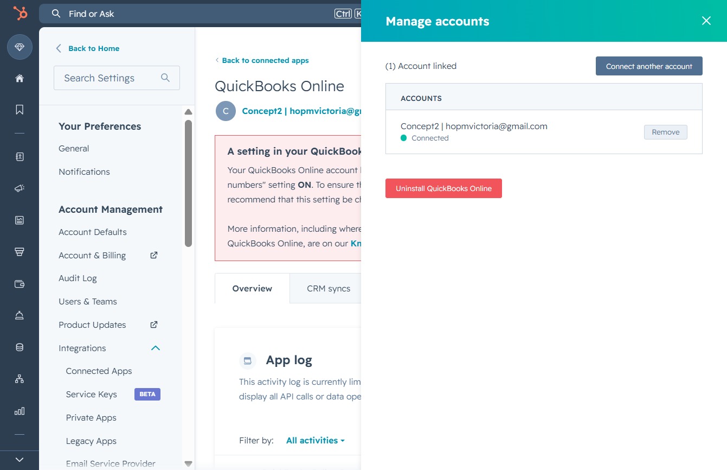Open the Sales storefront icon
Image resolution: width=727 pixels, height=470 pixels.
pos(20,252)
